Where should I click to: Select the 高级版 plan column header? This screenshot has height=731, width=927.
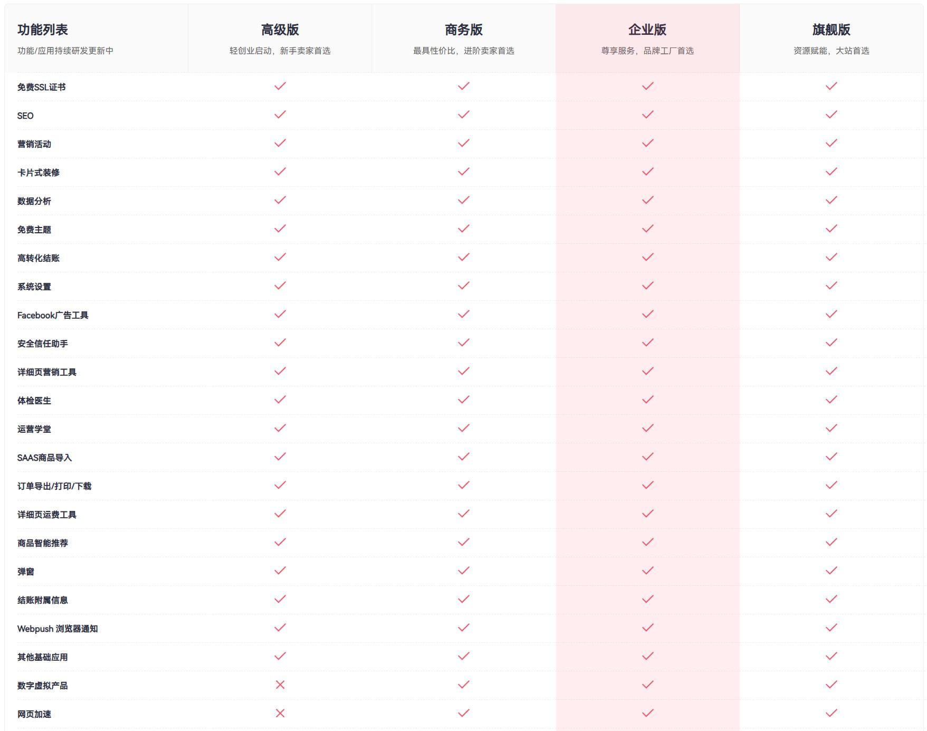[280, 30]
